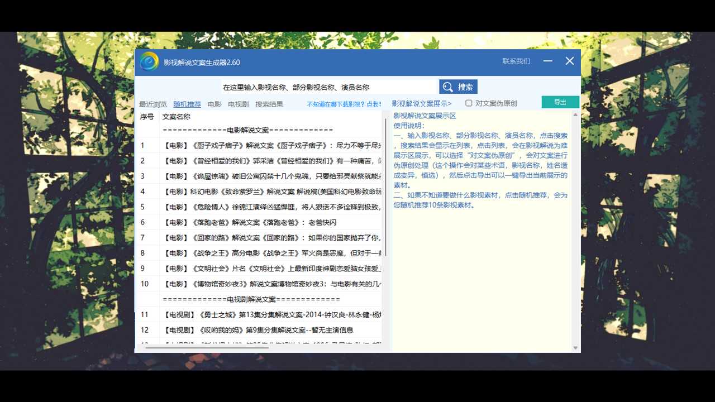The image size is (715, 402).
Task: Minimize the generator window
Action: tap(547, 61)
